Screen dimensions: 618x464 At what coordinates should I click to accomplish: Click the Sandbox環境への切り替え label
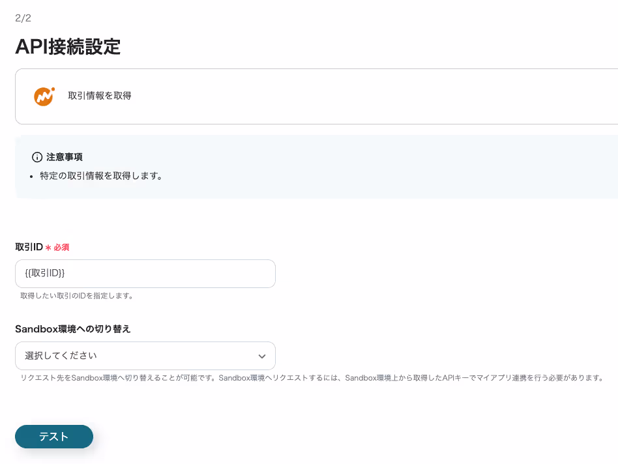point(72,329)
